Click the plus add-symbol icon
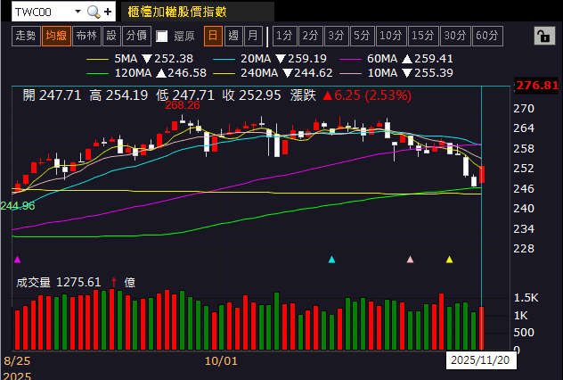 (108, 12)
